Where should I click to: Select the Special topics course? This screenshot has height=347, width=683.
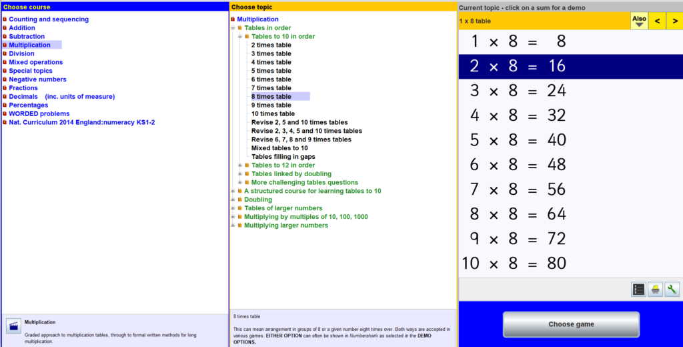(x=31, y=71)
